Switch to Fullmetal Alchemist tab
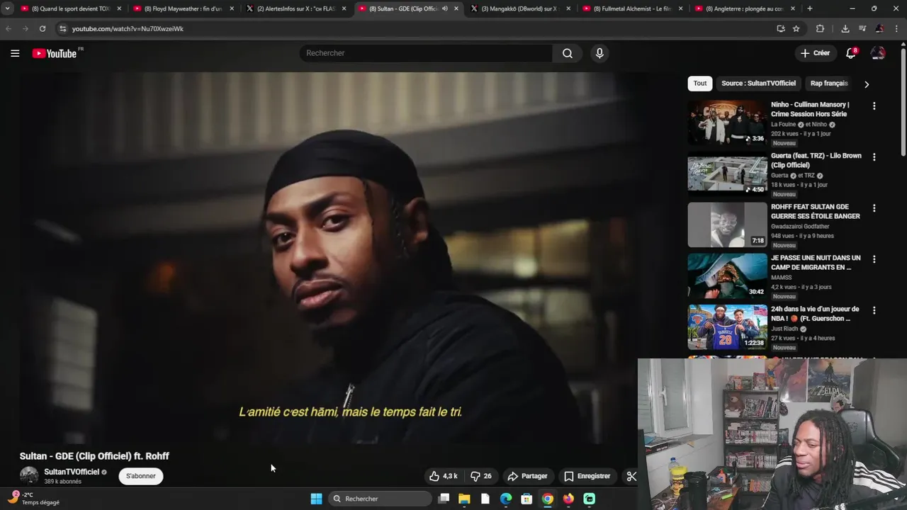 633,8
